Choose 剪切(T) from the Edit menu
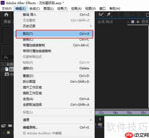The width and height of the screenshot is (149, 138). [x=54, y=34]
